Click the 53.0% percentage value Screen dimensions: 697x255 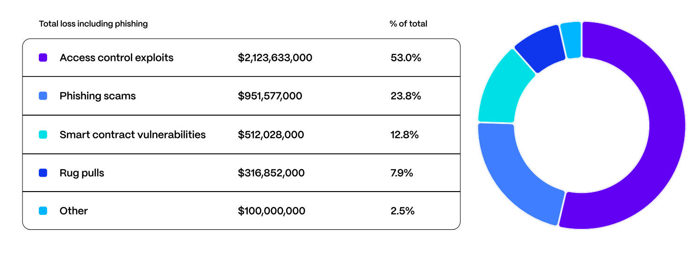pyautogui.click(x=406, y=58)
